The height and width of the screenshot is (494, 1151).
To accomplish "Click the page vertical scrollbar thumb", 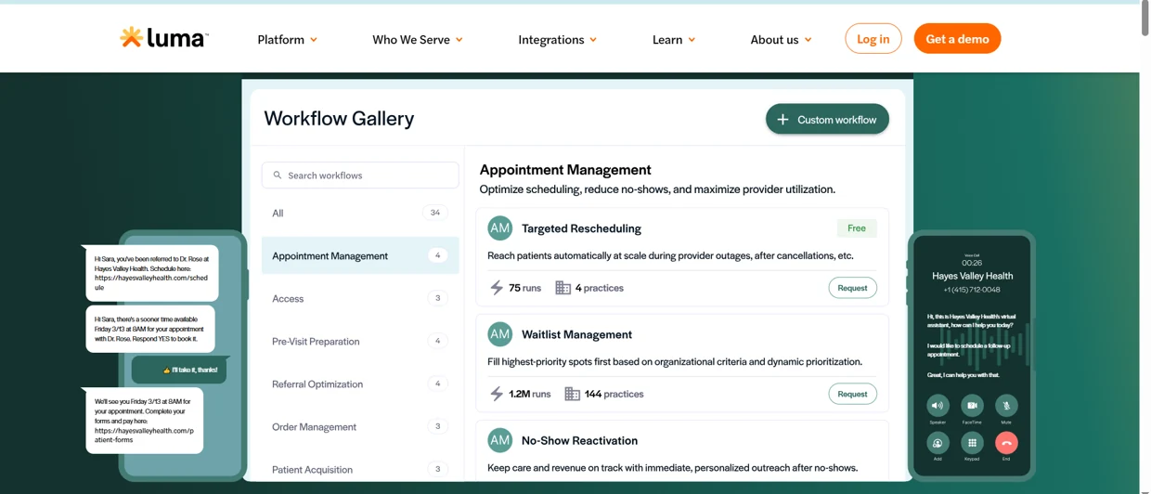I will pos(1145,19).
